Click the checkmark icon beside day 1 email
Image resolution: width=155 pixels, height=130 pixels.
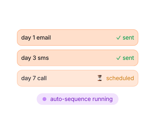tap(118, 38)
